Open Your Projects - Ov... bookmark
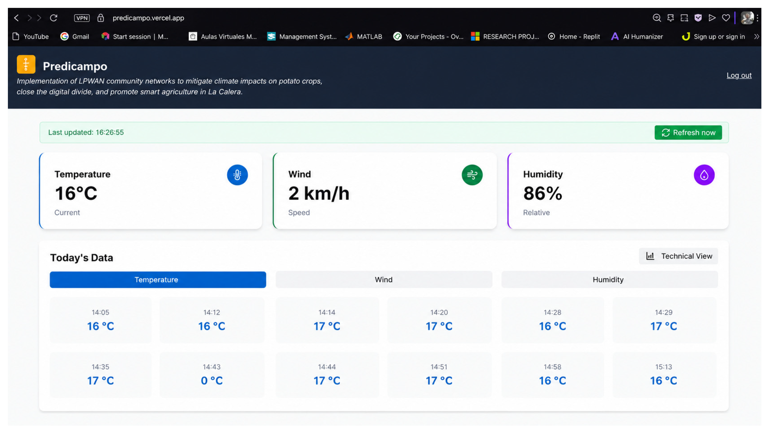The height and width of the screenshot is (433, 768). click(x=428, y=37)
